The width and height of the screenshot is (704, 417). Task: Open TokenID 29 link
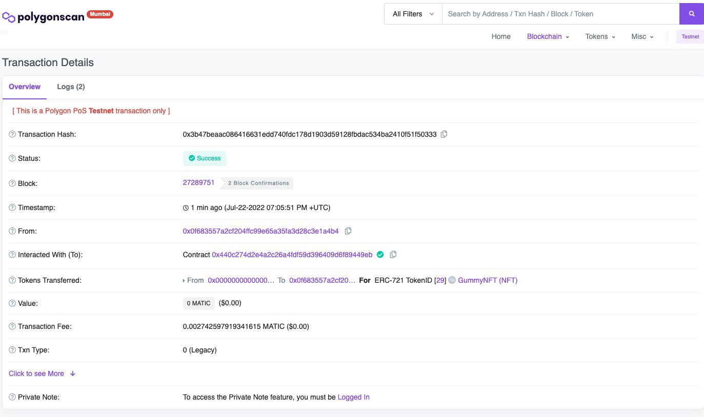click(x=440, y=280)
